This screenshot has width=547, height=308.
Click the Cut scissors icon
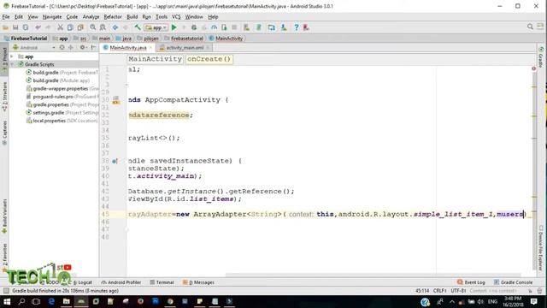(60, 27)
